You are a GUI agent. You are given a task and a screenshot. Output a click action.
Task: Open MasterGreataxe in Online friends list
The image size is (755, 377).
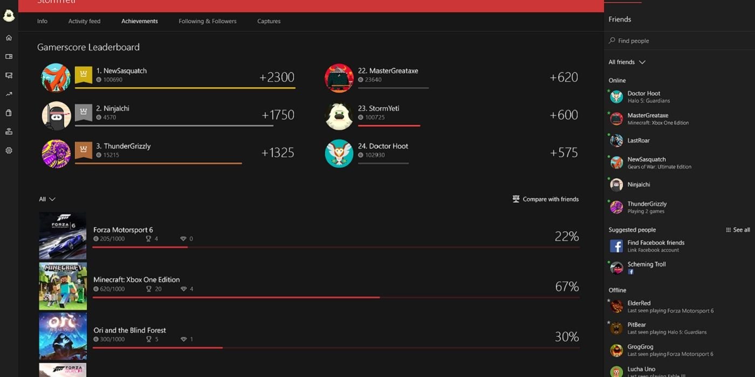click(x=679, y=118)
